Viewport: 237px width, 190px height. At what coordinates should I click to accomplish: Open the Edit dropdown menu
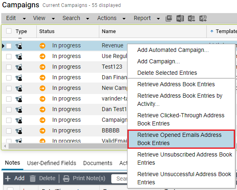(x=16, y=18)
